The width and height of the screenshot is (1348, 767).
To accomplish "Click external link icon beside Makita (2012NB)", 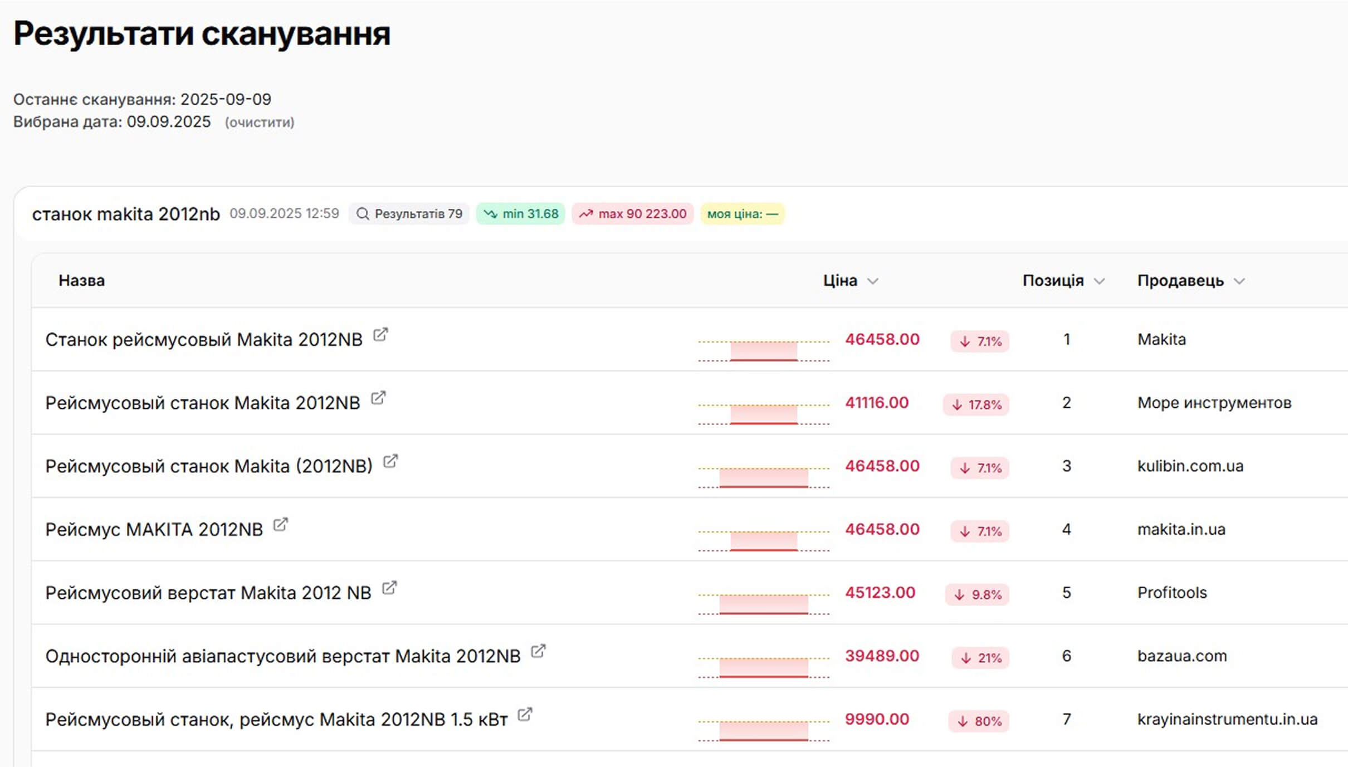I will tap(390, 461).
